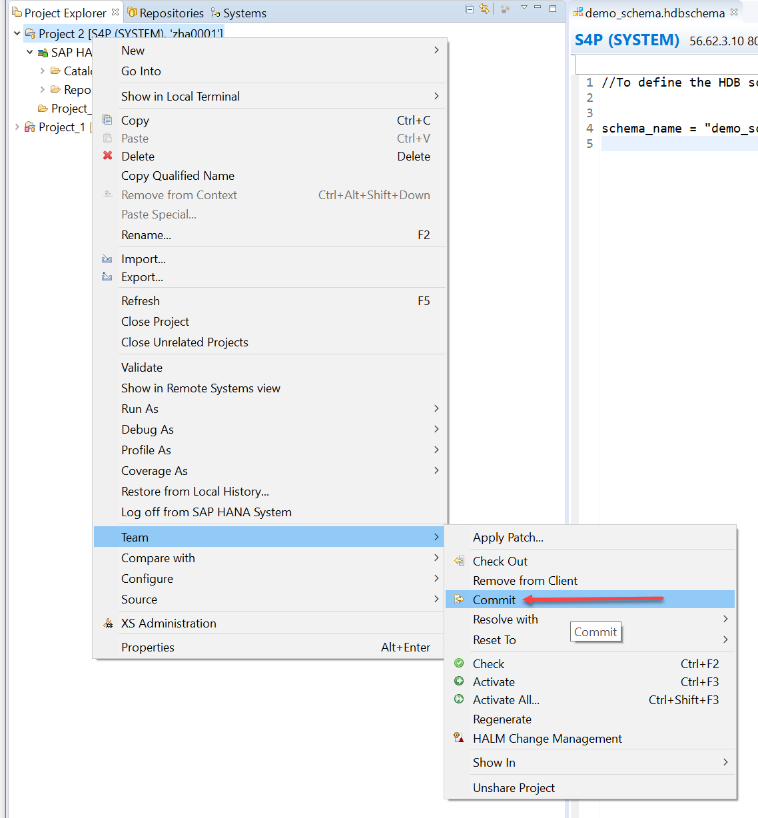Open the Source submenu
Viewport: 758px width, 818px height.
(269, 600)
